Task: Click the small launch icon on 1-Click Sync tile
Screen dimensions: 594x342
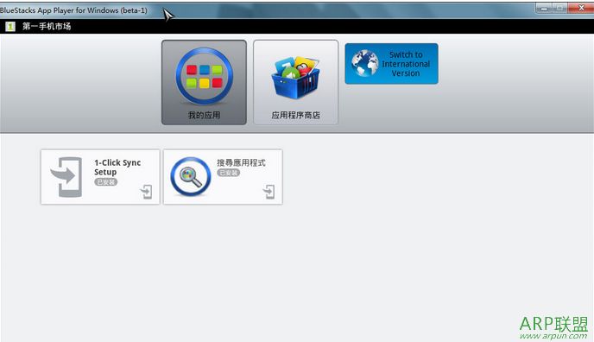Action: (146, 192)
